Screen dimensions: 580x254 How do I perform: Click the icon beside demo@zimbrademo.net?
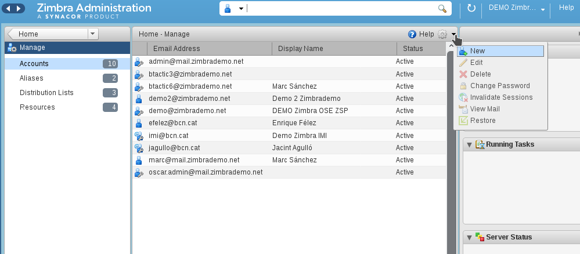(x=139, y=111)
